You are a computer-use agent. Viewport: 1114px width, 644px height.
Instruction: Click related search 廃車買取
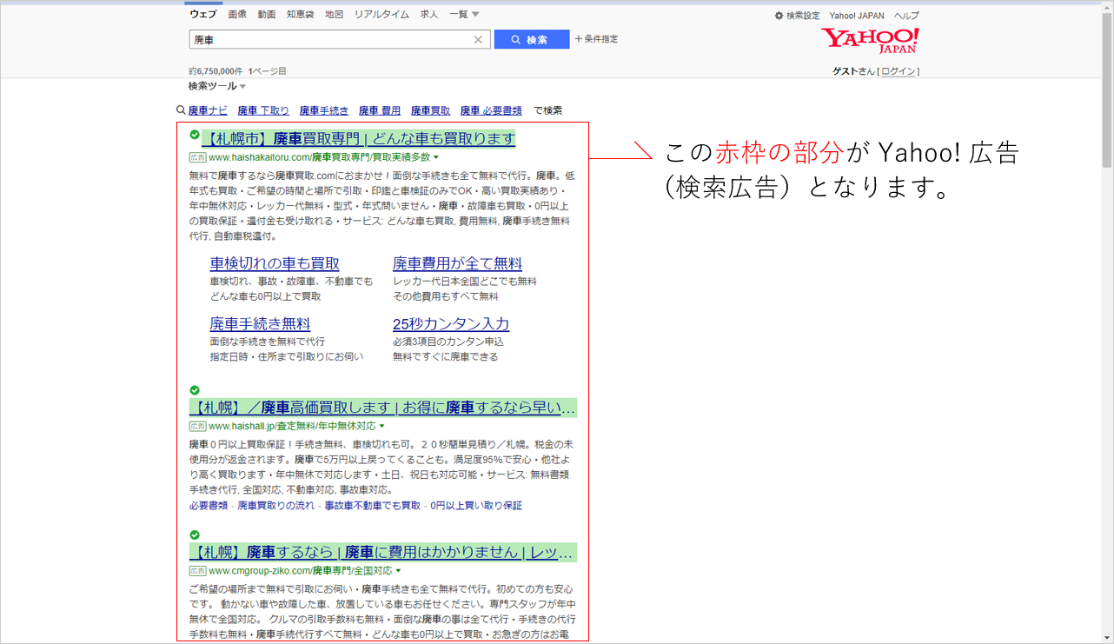point(430,110)
